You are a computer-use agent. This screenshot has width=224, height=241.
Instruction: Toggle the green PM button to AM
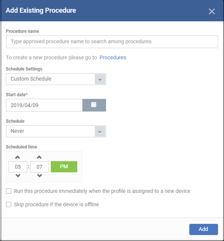[x=64, y=167]
